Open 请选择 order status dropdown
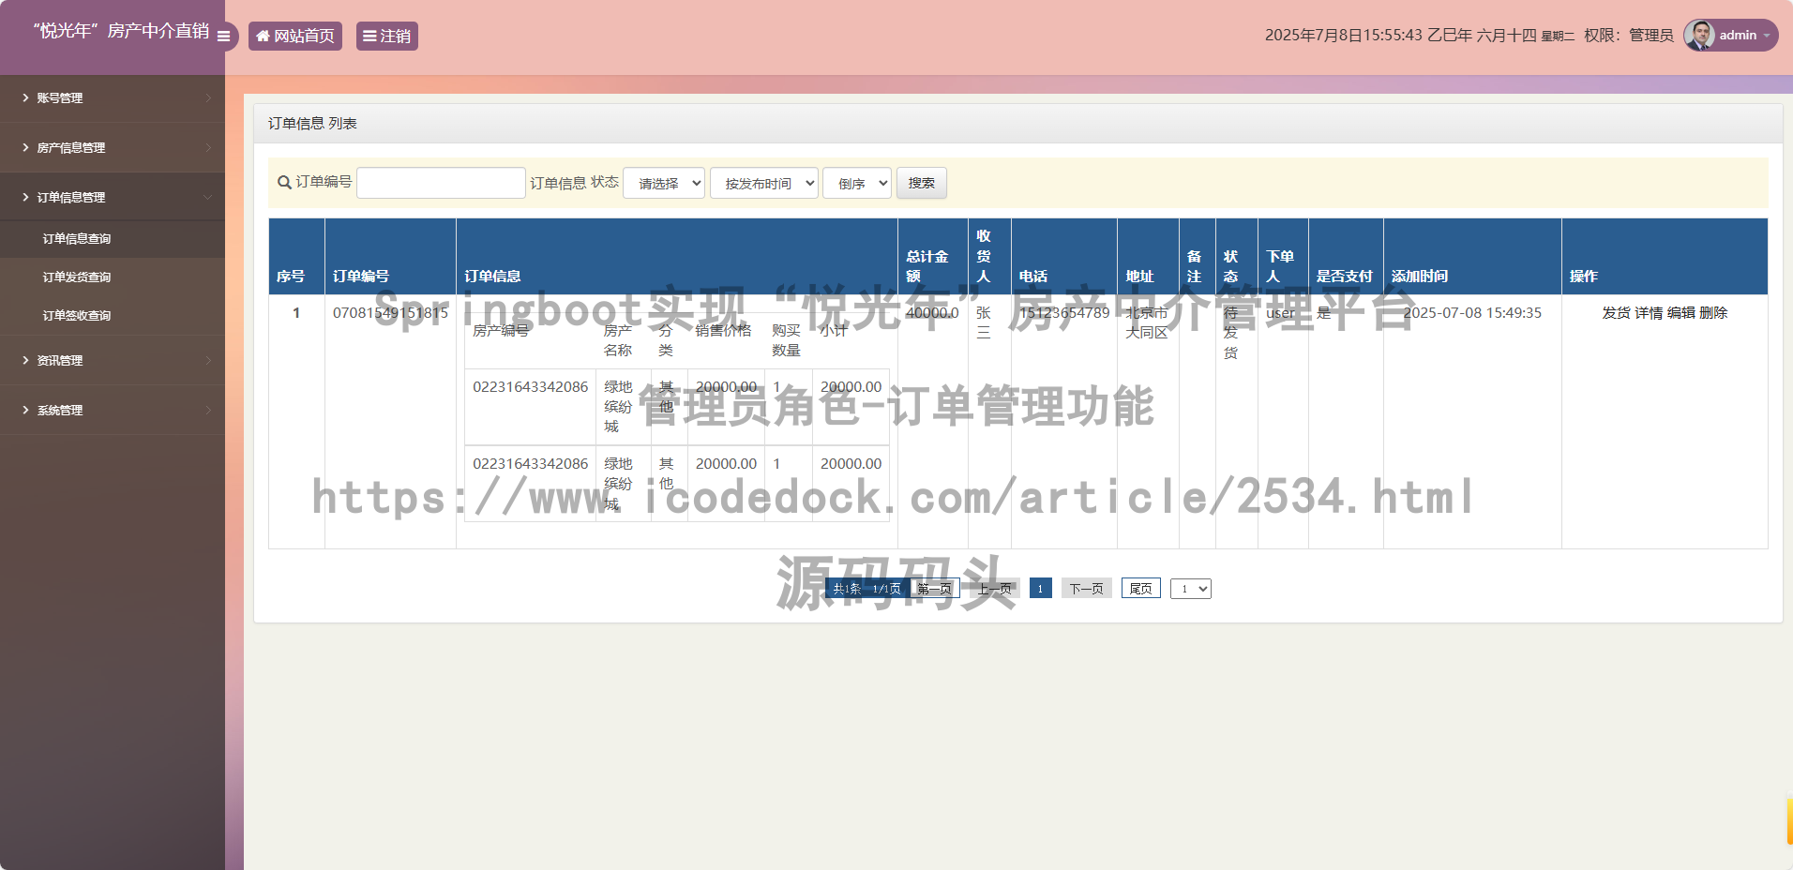This screenshot has width=1793, height=870. click(664, 183)
